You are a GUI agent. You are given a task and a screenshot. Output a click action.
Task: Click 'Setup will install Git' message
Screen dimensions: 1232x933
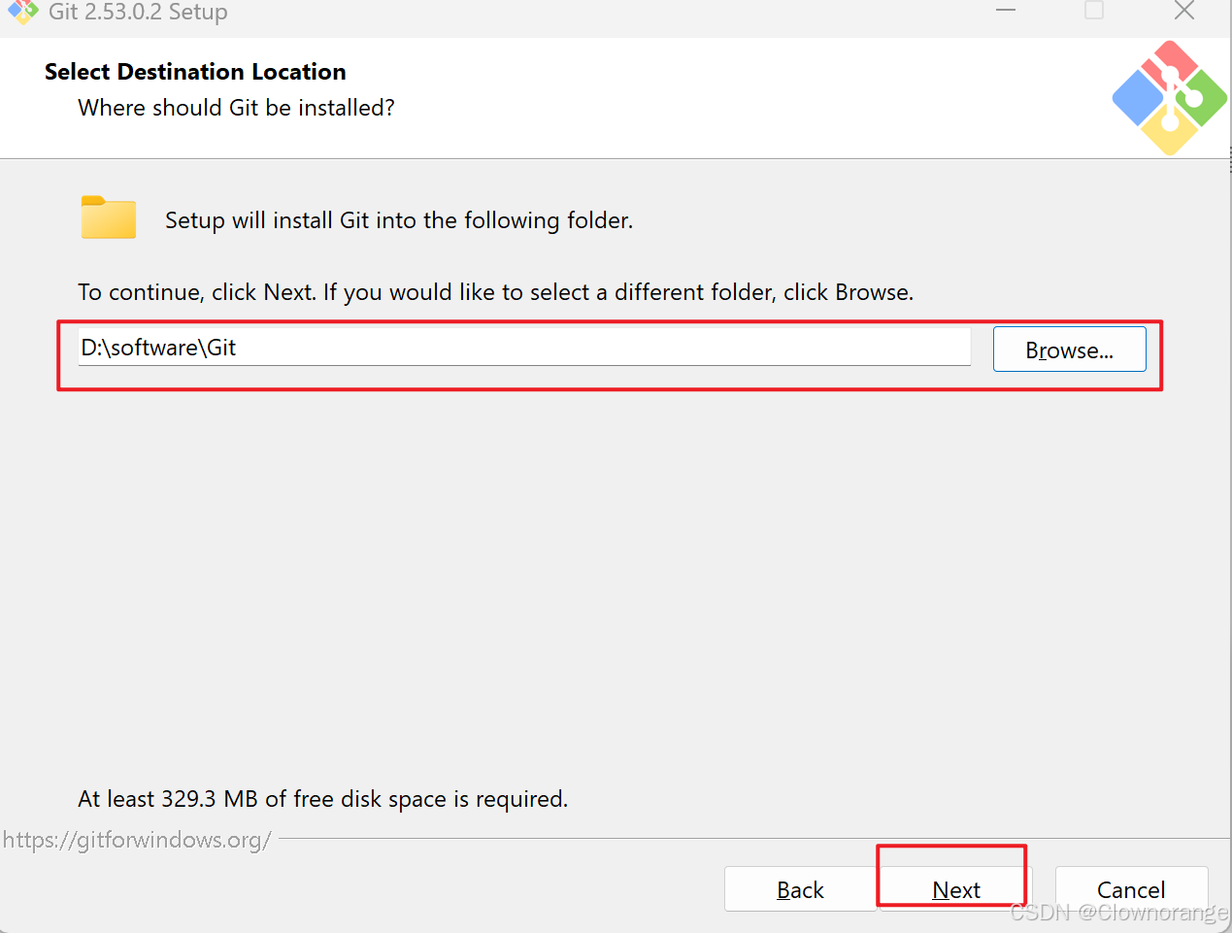[x=399, y=220]
